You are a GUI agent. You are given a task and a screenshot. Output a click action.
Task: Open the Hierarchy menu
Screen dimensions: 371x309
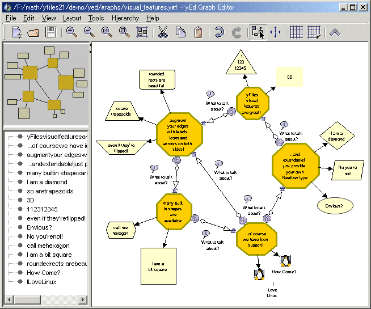(125, 18)
